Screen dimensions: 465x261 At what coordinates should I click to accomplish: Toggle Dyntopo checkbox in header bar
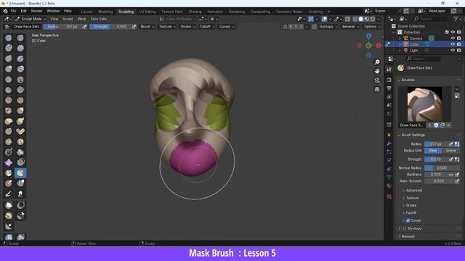(315, 27)
